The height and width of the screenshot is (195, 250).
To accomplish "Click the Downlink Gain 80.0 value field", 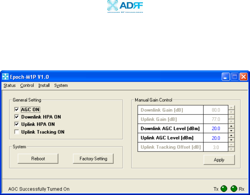I will 216,110.
